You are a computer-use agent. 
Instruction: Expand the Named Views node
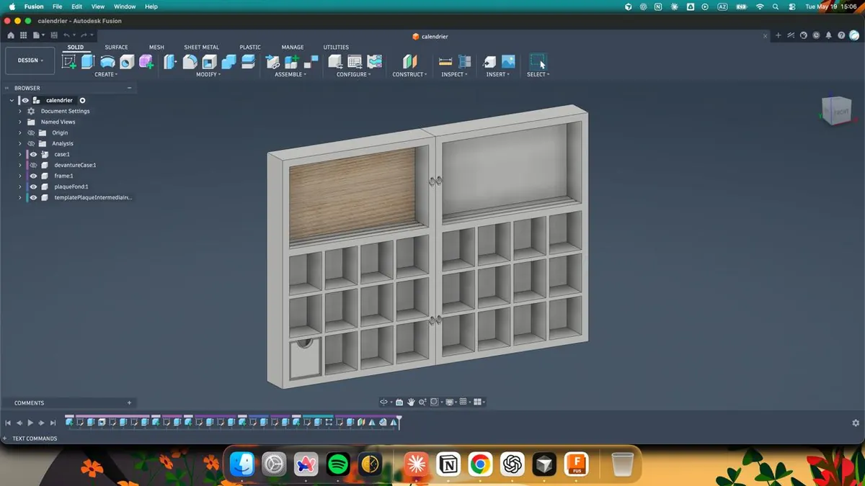pyautogui.click(x=20, y=122)
